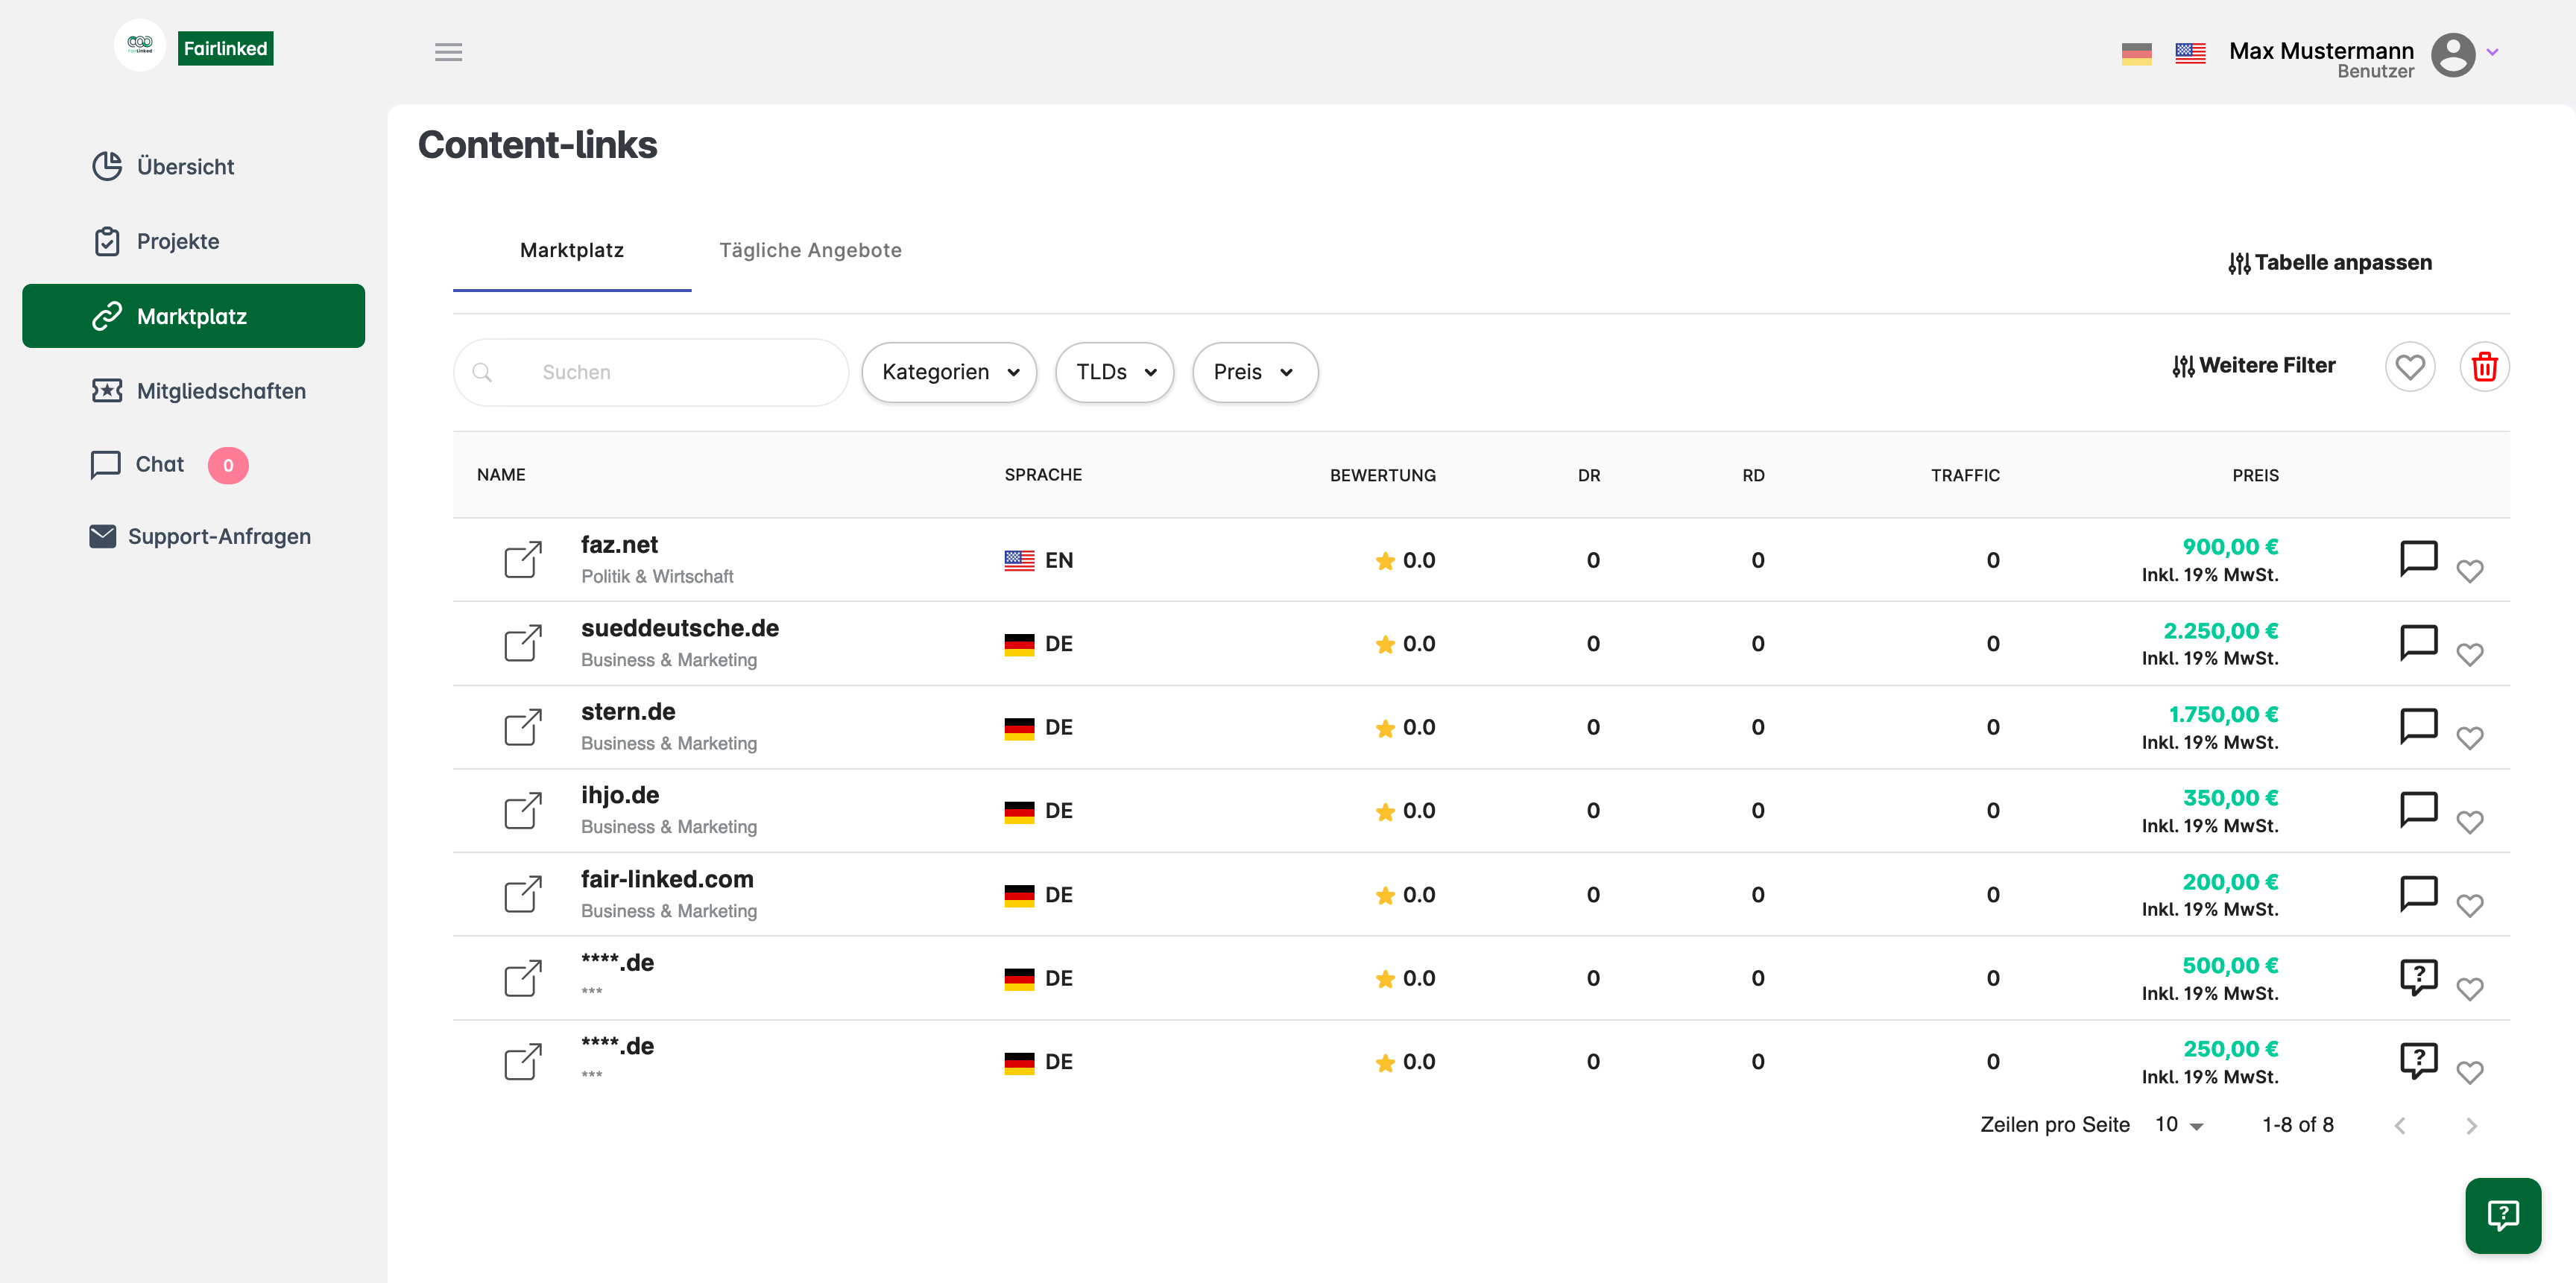Open external link icon for 500,00 € row

(523, 978)
